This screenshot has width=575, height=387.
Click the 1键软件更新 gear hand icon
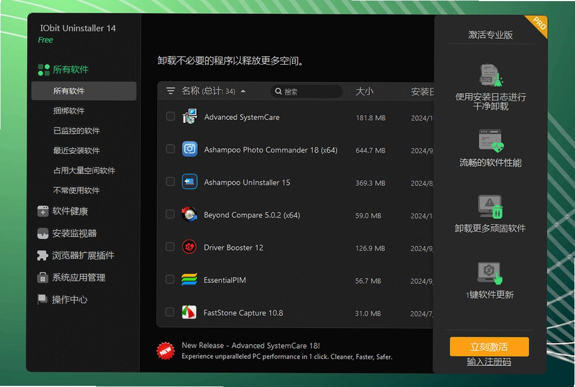click(490, 273)
